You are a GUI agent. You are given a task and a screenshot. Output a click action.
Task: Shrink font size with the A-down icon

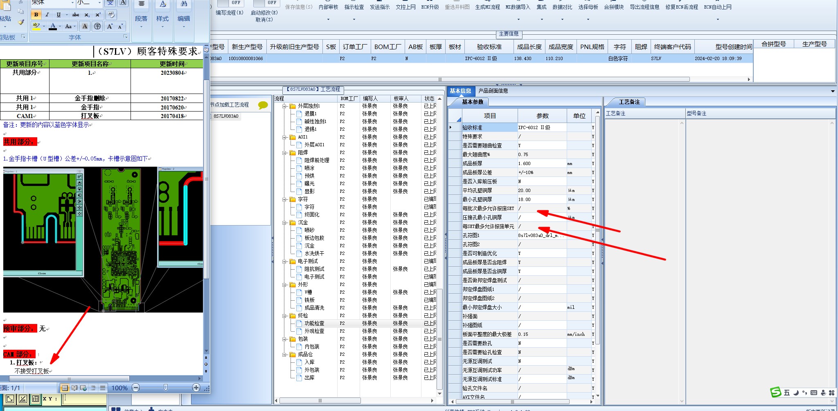pyautogui.click(x=120, y=26)
